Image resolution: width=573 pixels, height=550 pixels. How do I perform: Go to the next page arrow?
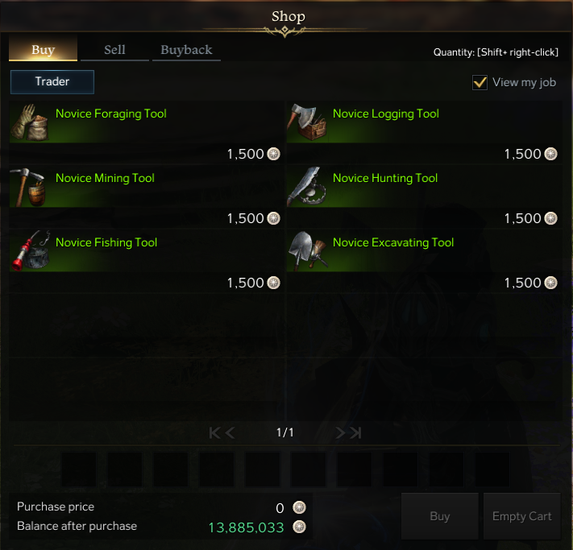(x=340, y=432)
